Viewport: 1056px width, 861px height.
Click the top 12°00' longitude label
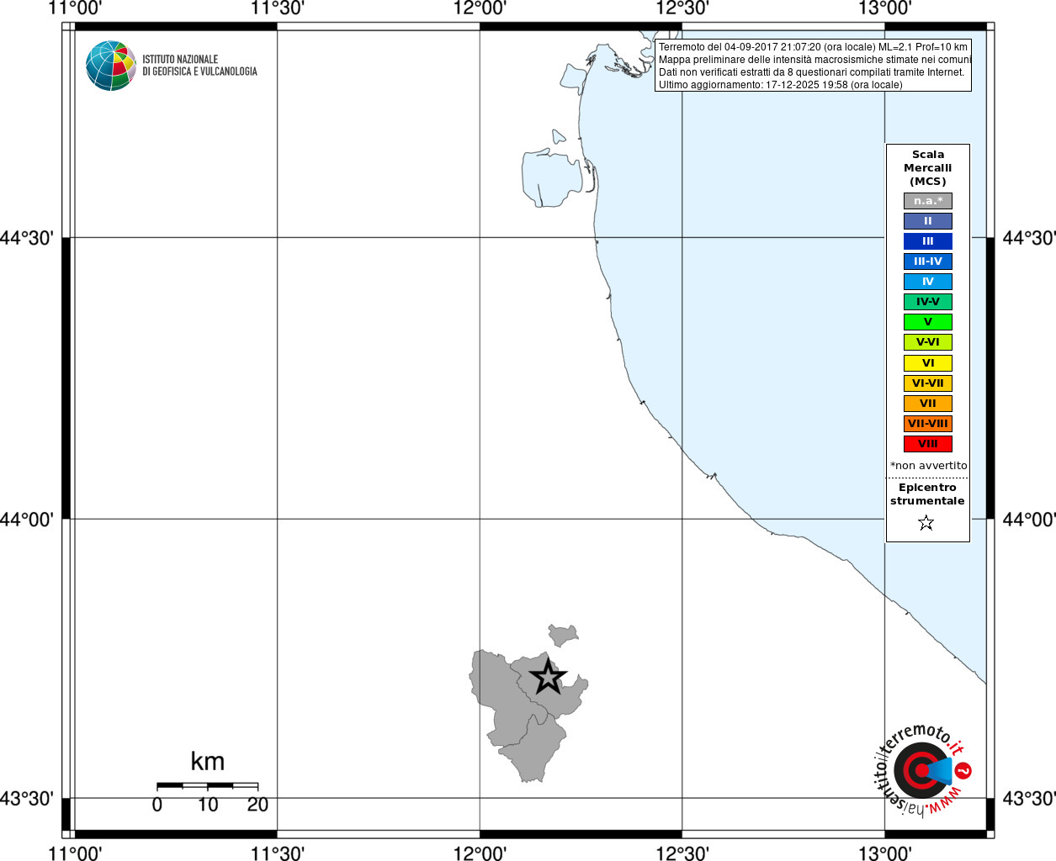pos(480,8)
